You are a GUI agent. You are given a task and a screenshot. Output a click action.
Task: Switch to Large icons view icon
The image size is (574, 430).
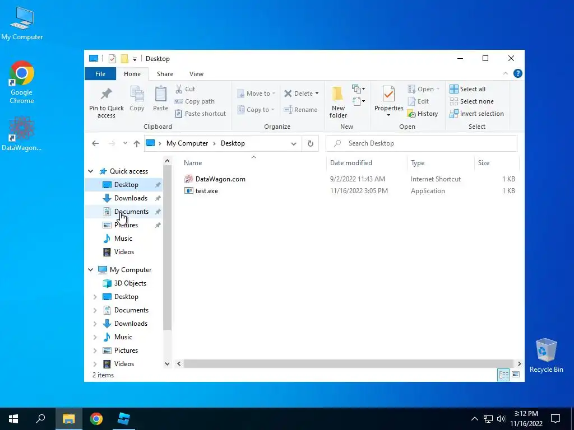click(516, 375)
